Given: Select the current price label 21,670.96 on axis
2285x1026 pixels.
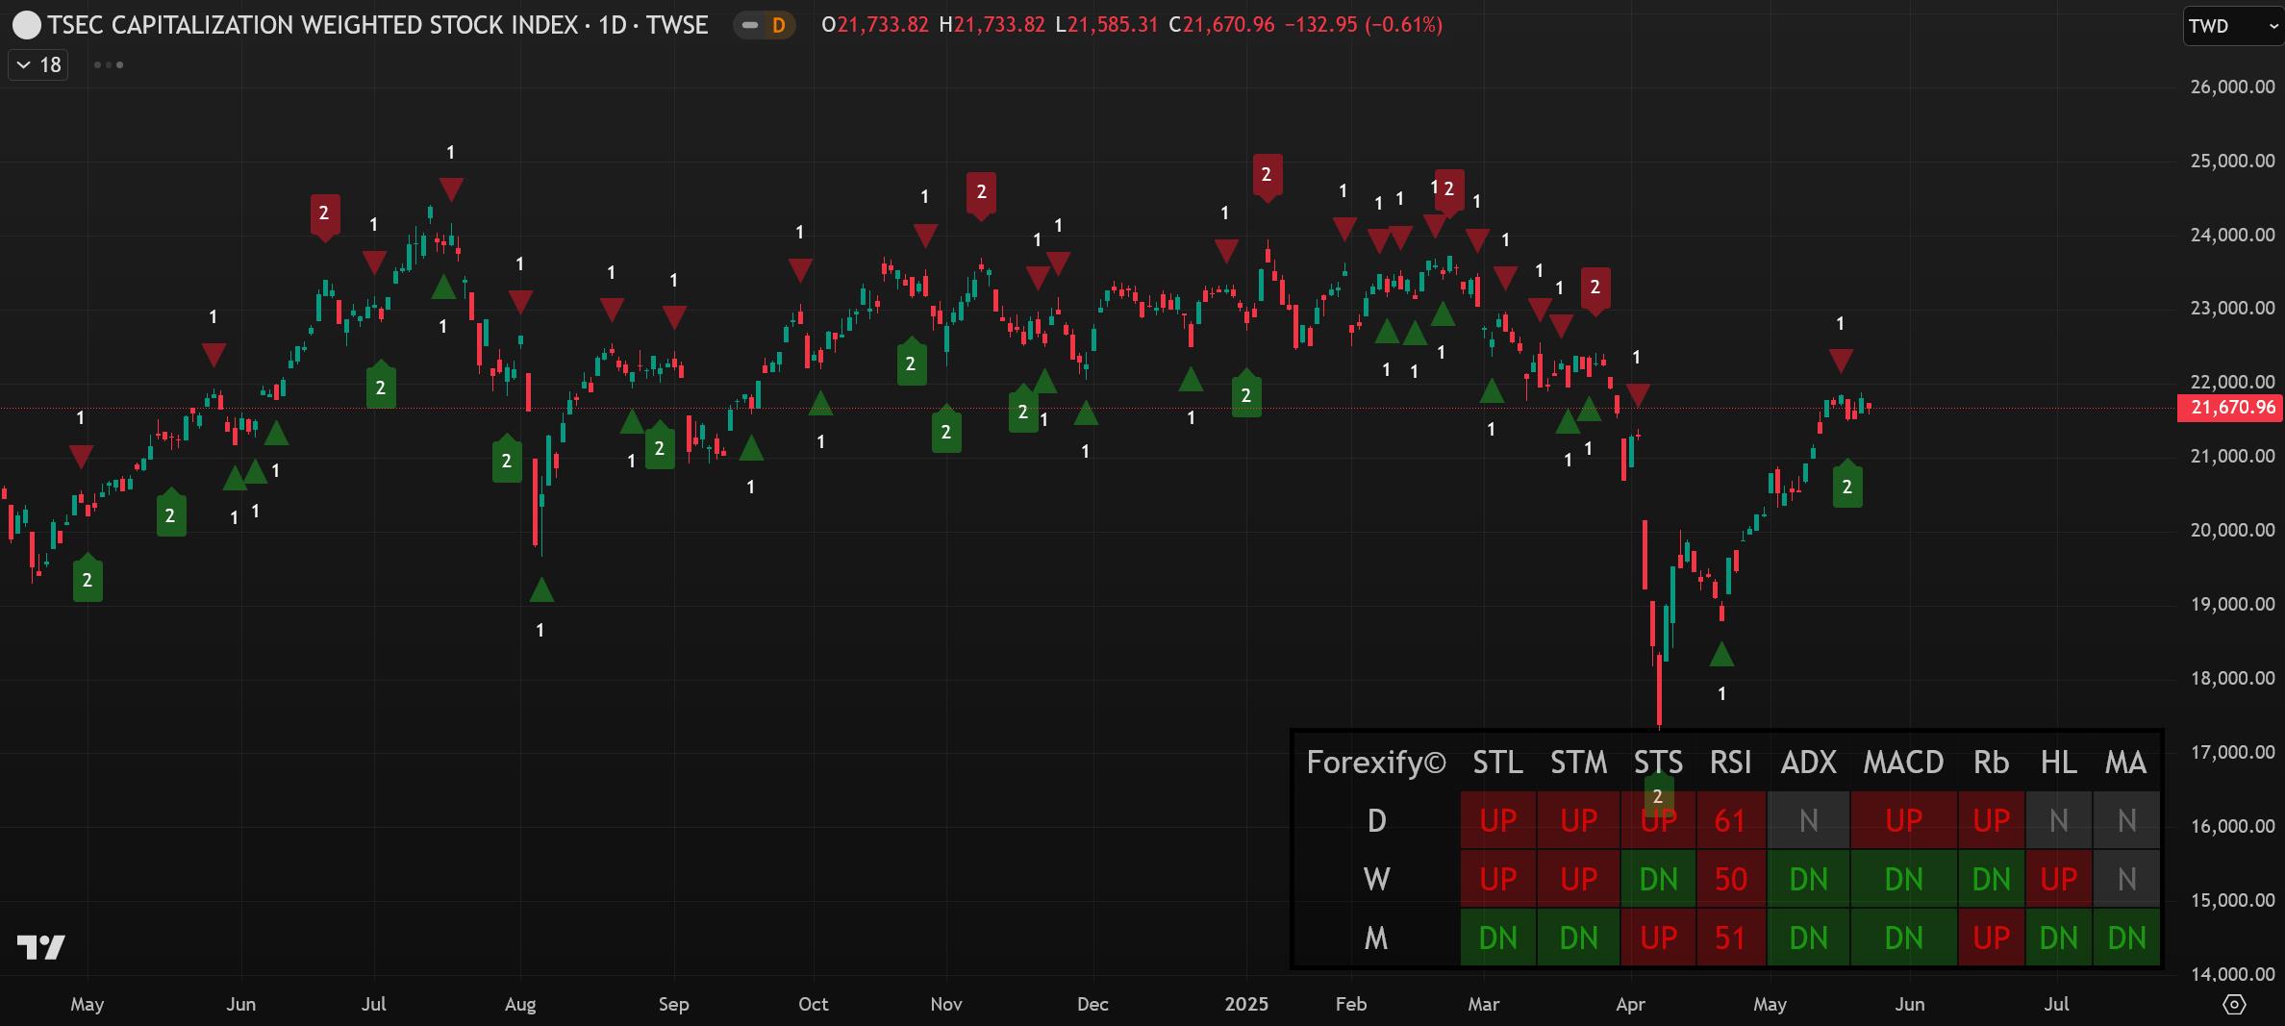Looking at the screenshot, I should click(x=2232, y=408).
